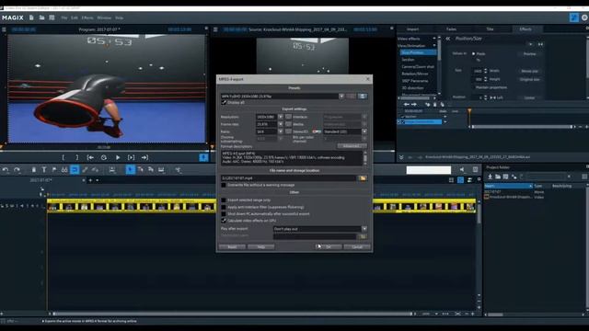Open the Play after export dropdown
Image resolution: width=589 pixels, height=331 pixels.
(x=364, y=229)
